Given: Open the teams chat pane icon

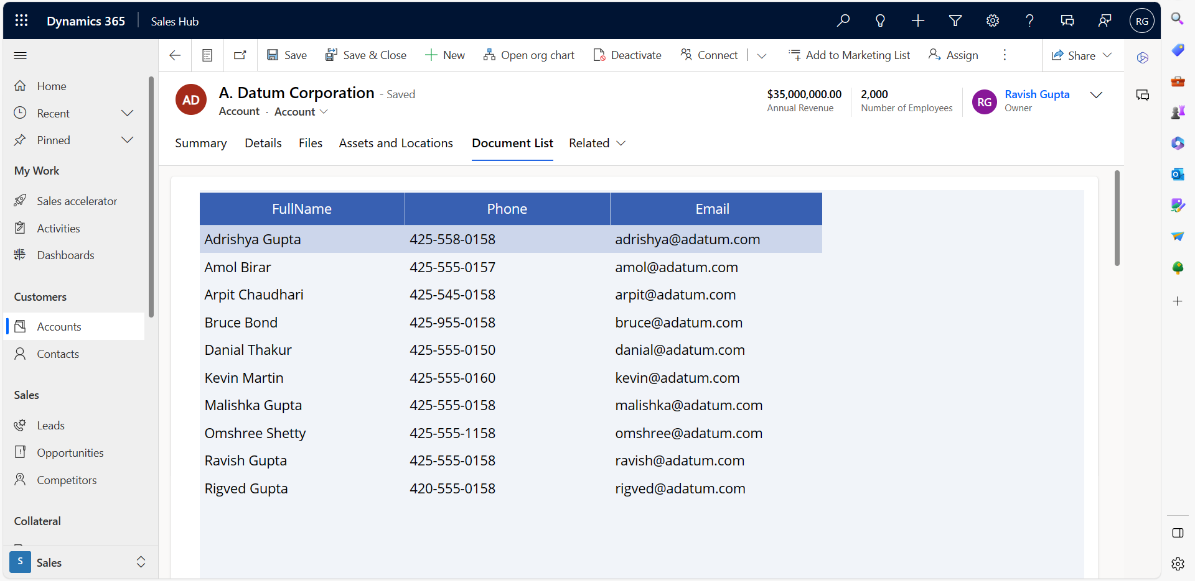Looking at the screenshot, I should coord(1143,95).
